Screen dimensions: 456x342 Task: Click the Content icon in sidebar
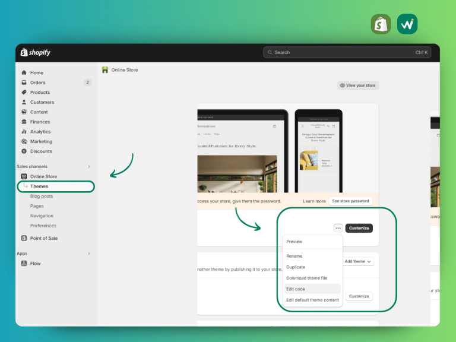[x=24, y=112]
